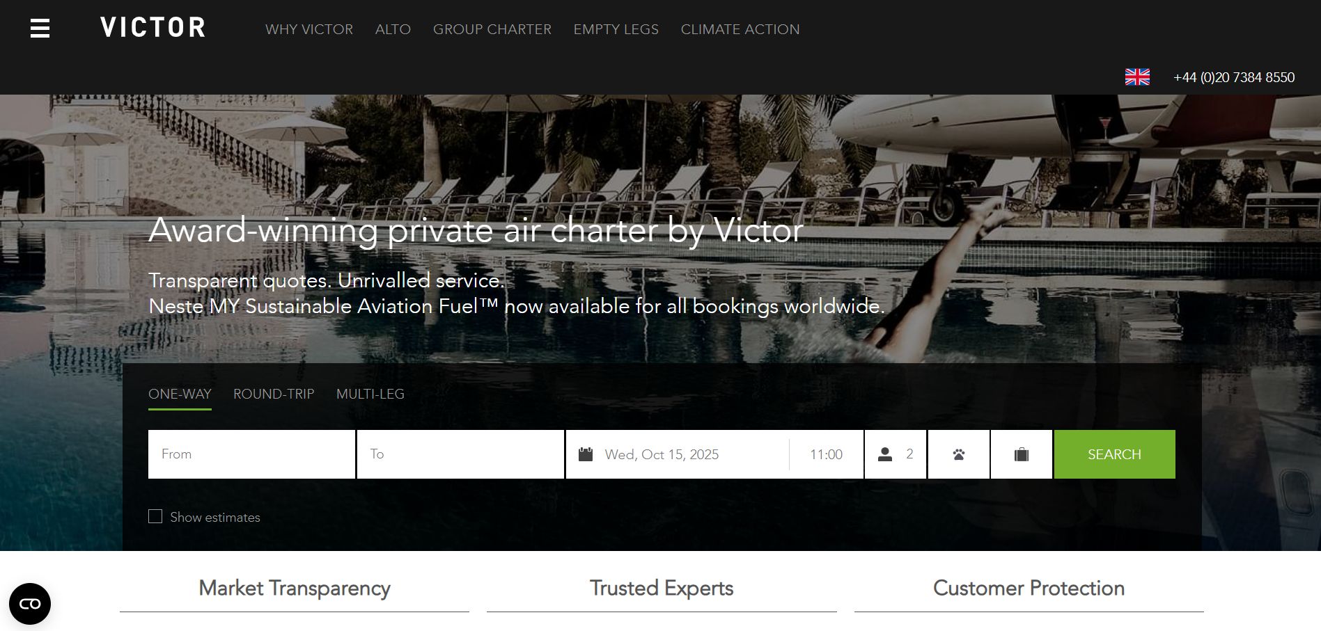The image size is (1321, 631).
Task: Open the cookie consent widget icon
Action: (x=30, y=604)
